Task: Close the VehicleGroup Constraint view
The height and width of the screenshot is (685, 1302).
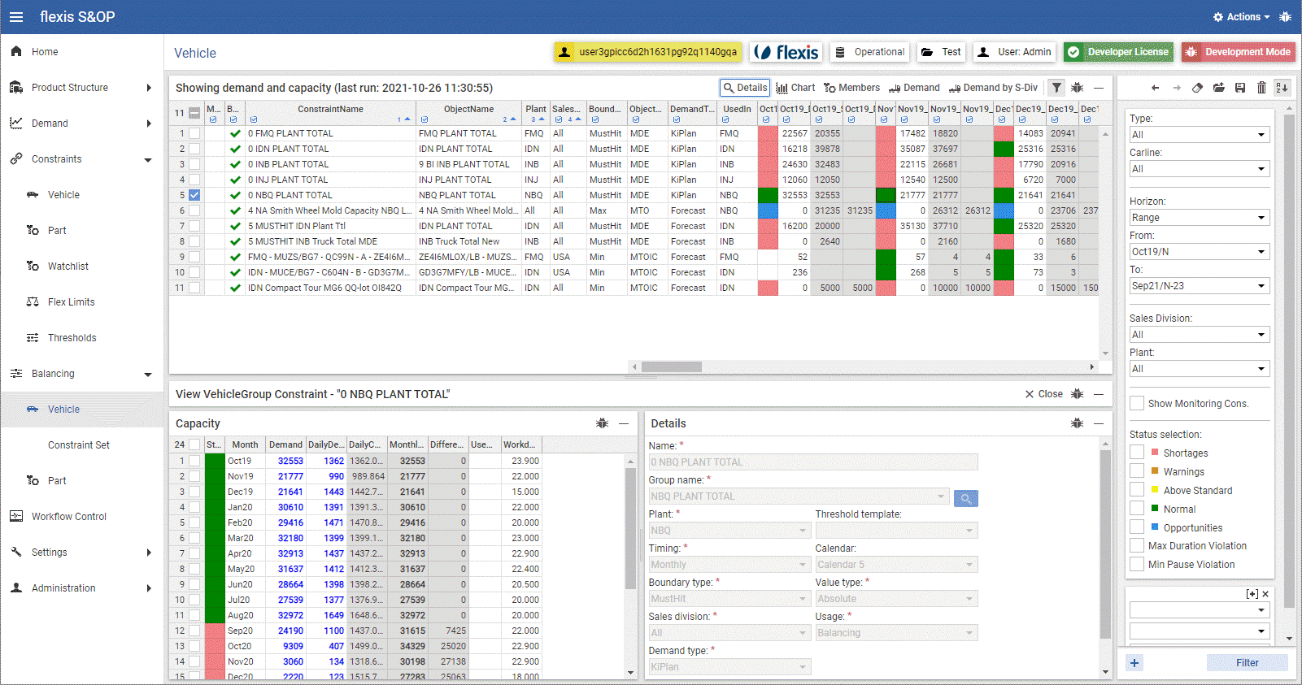Action: coord(1044,394)
